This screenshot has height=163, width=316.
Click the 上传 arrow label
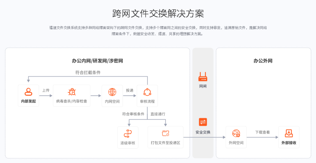pyautogui.click(x=46, y=90)
